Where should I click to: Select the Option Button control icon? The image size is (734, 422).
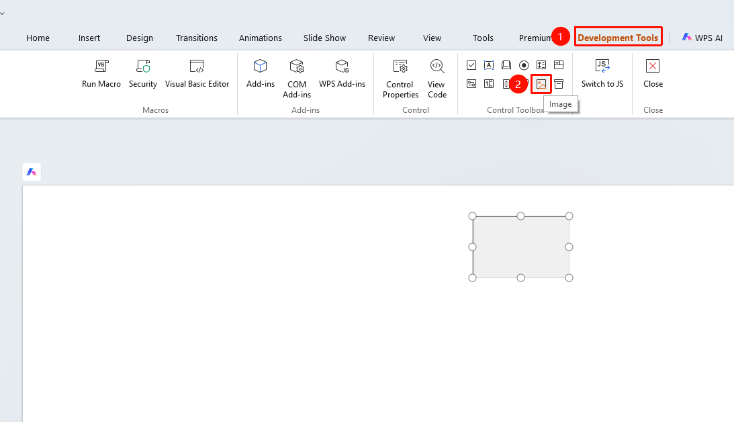click(524, 65)
